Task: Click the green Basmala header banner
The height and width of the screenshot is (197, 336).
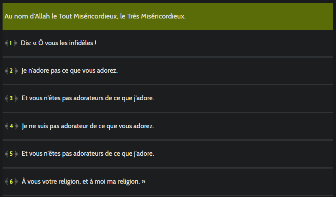Action: pos(257,16)
